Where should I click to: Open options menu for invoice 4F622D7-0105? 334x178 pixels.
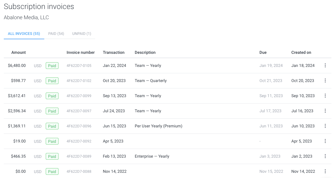coord(325,65)
